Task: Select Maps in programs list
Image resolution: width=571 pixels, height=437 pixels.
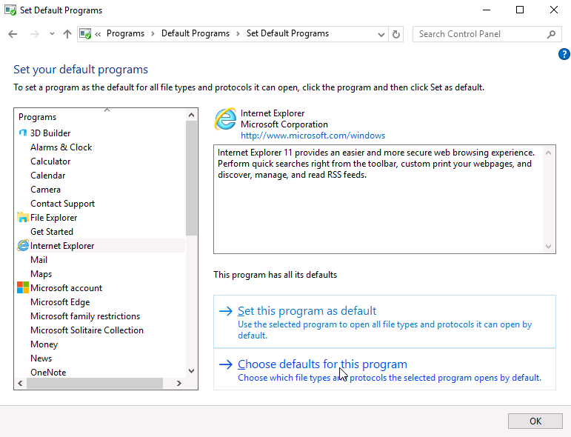Action: (41, 274)
